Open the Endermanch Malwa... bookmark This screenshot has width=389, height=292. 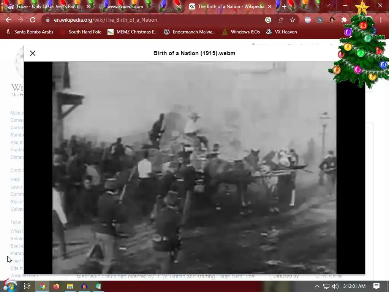click(190, 32)
